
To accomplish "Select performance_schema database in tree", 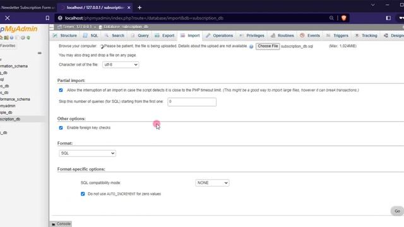I will (x=15, y=99).
